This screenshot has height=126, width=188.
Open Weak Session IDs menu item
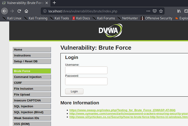32,118
